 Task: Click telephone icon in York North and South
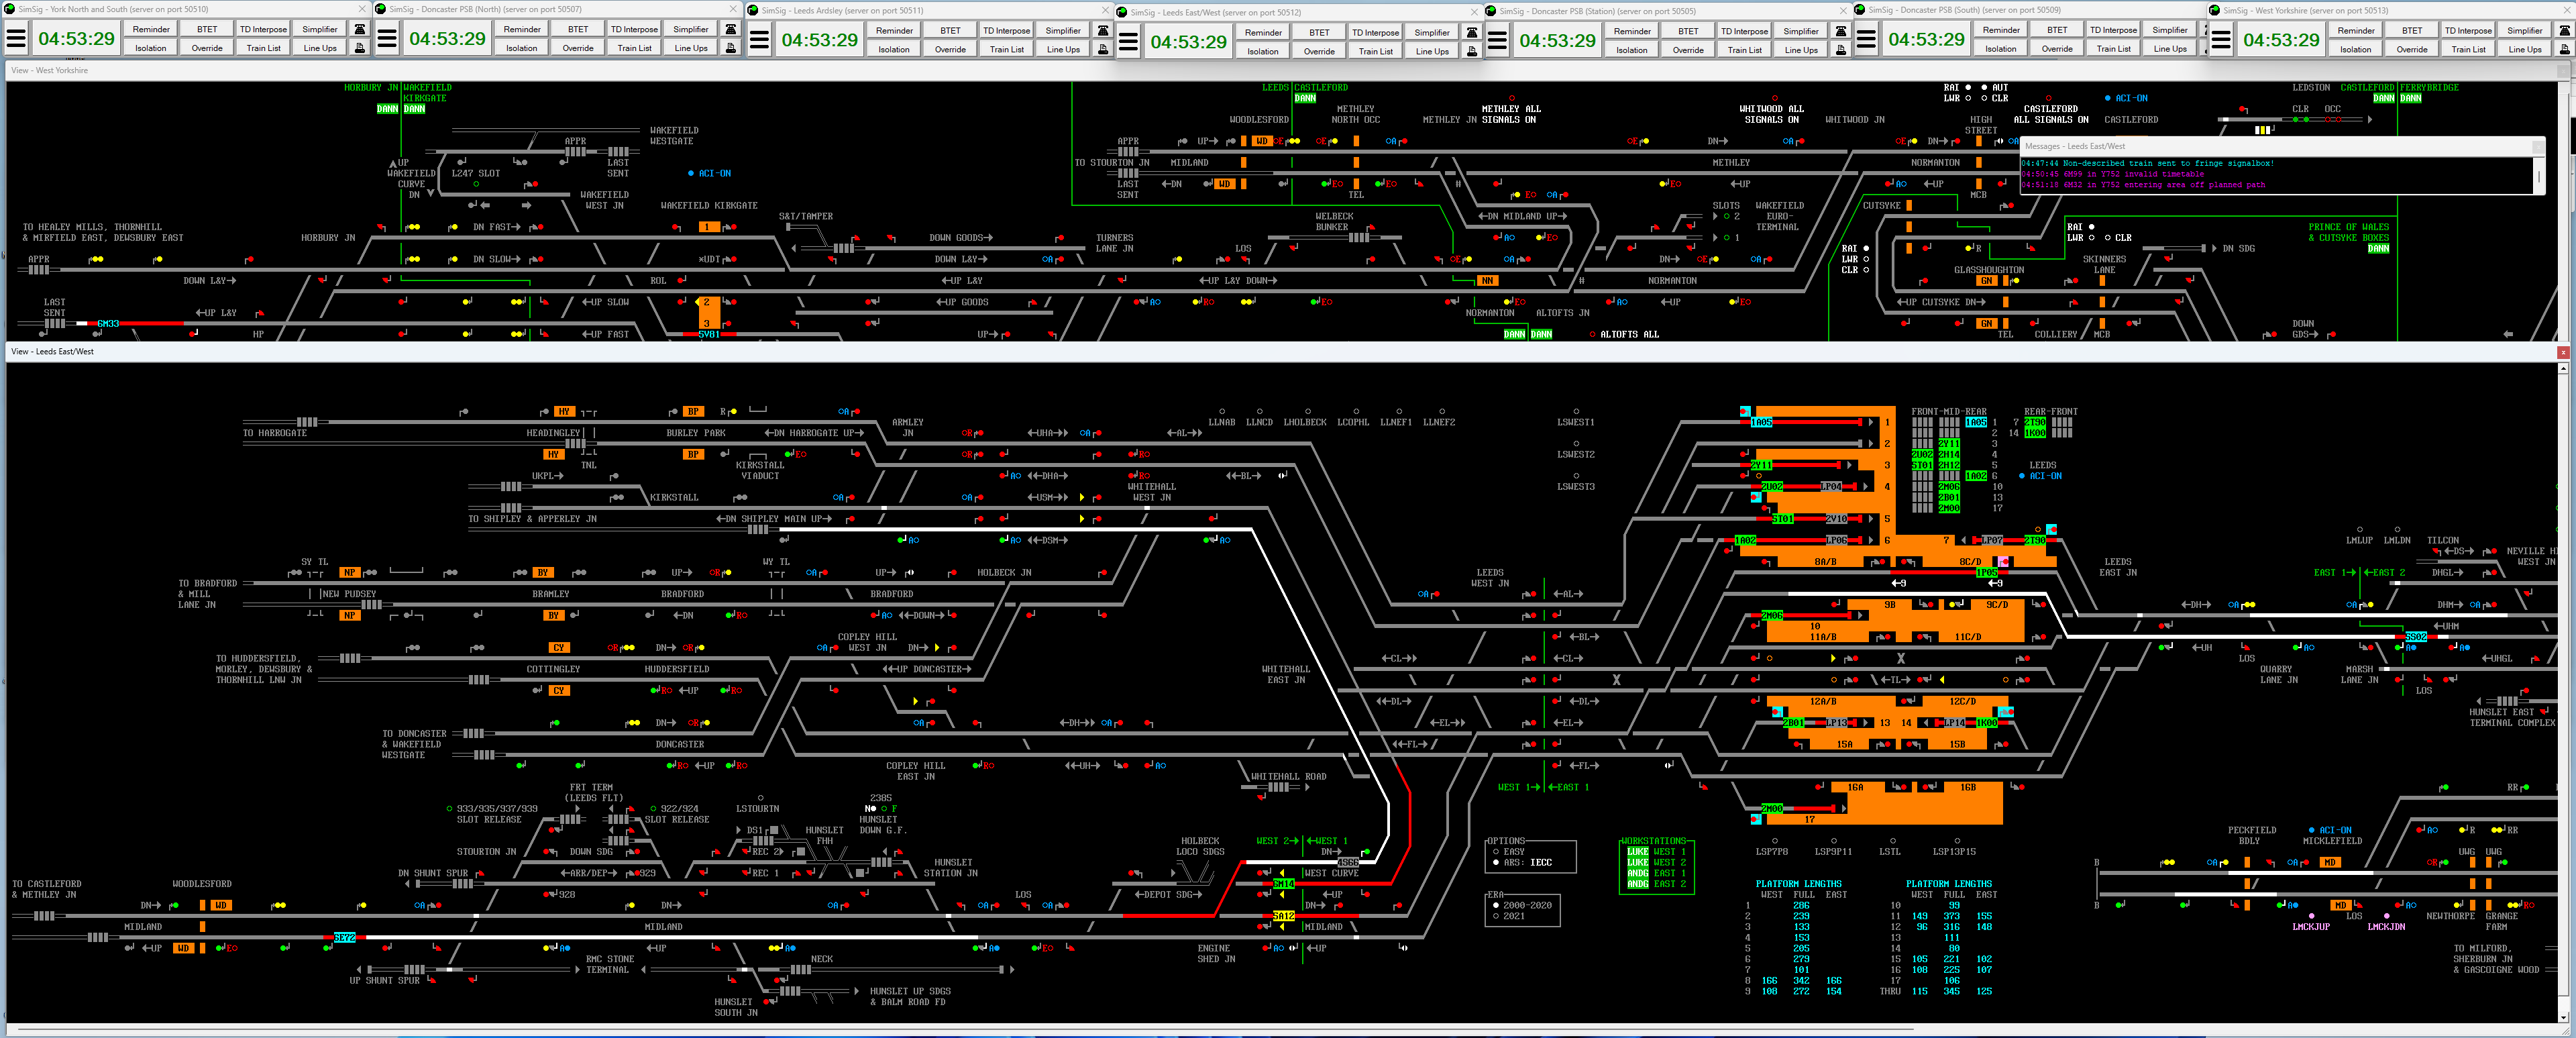[x=360, y=29]
